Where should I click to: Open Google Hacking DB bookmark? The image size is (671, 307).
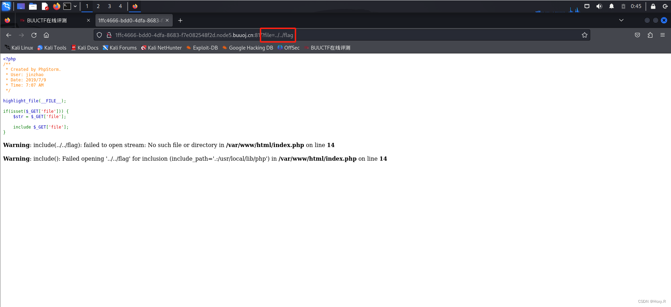click(x=248, y=48)
